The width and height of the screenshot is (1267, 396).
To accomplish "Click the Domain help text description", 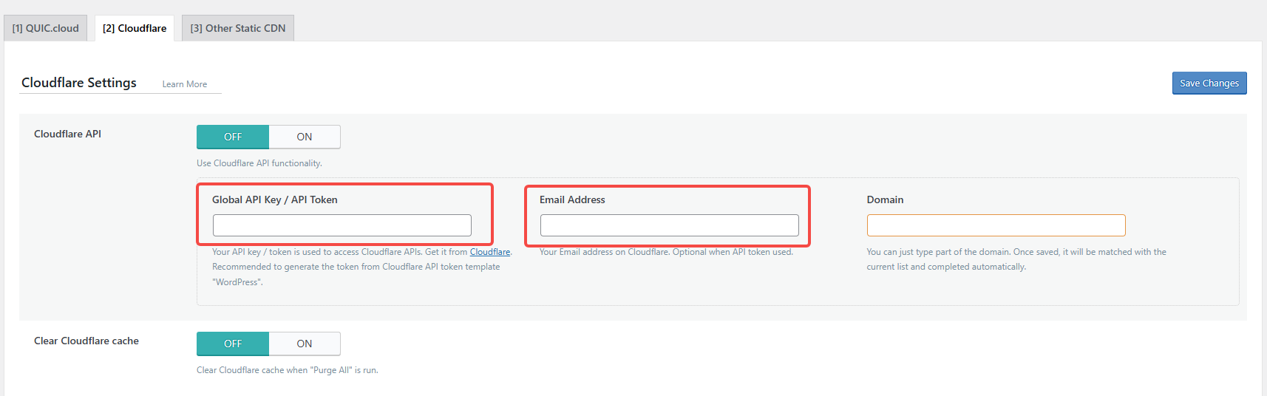I will click(1016, 259).
